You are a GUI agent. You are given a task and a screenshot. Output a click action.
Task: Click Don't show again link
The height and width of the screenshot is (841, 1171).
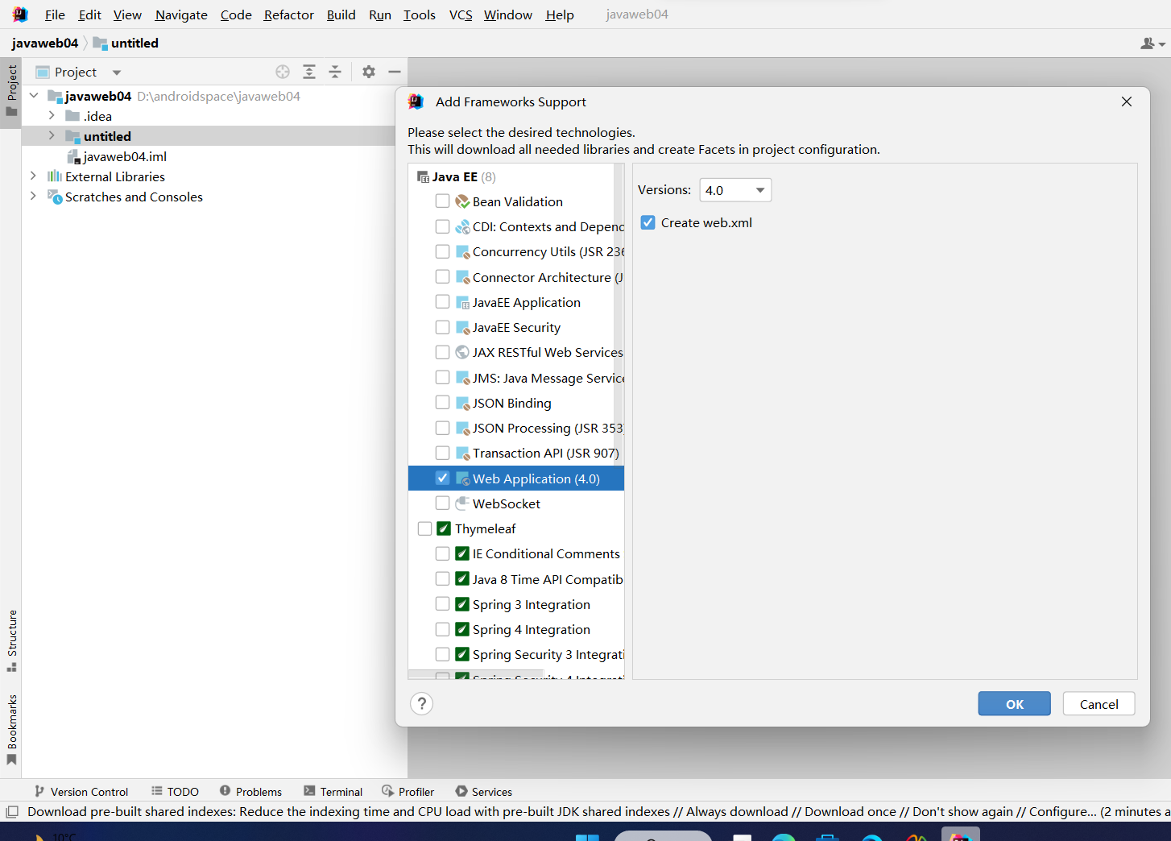click(964, 812)
